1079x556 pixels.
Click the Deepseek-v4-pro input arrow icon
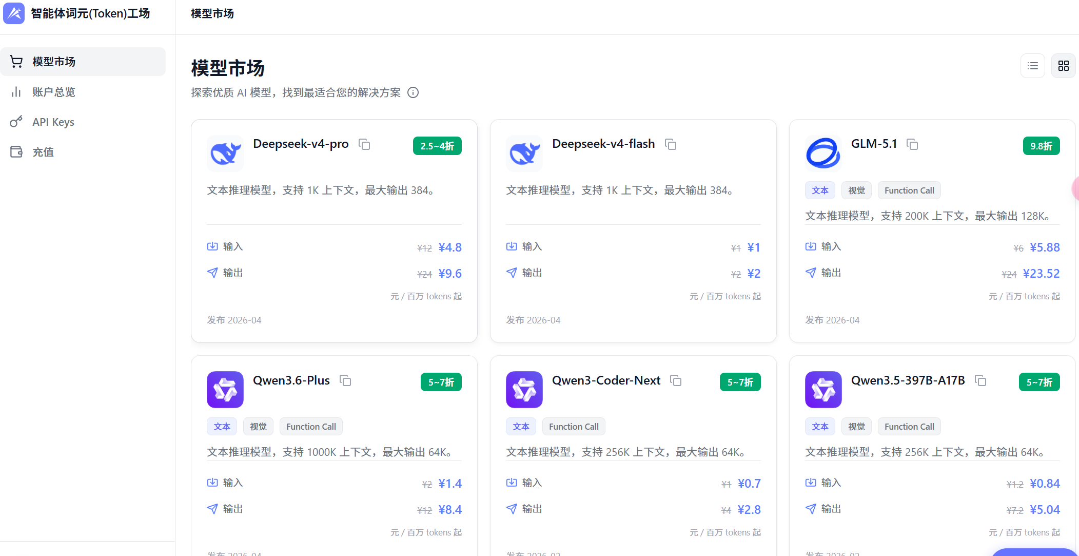(212, 246)
